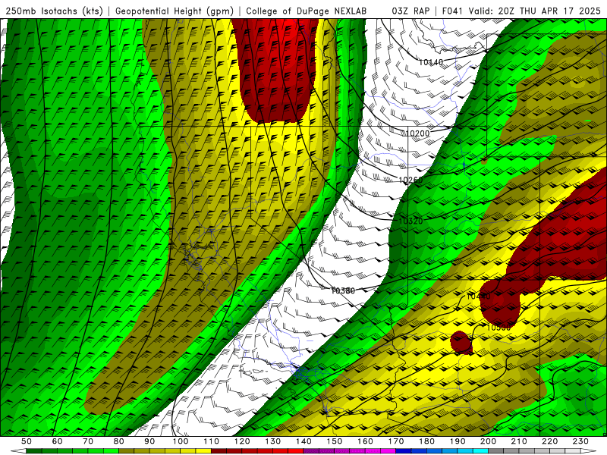Screen dimensions: 607x455
Task: Click the "F041" forecast hour text
Action: [453, 11]
